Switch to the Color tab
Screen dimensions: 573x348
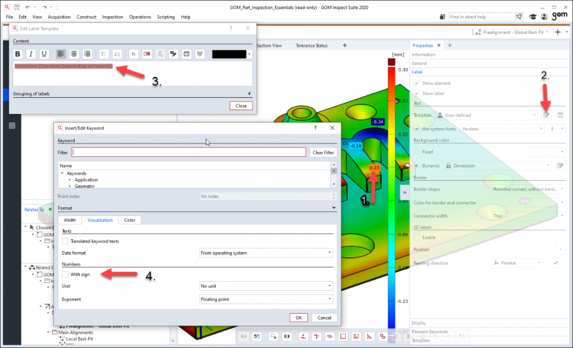tap(130, 220)
